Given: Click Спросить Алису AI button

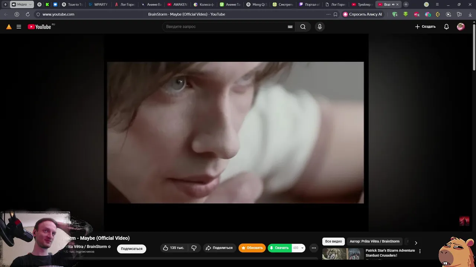Looking at the screenshot, I should [x=363, y=14].
